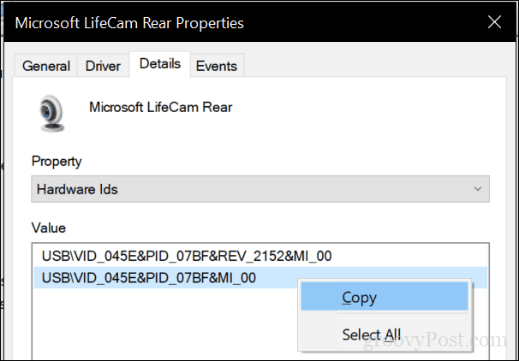Open the Hardware Ids property dropdown
The width and height of the screenshot is (519, 361).
[x=260, y=189]
